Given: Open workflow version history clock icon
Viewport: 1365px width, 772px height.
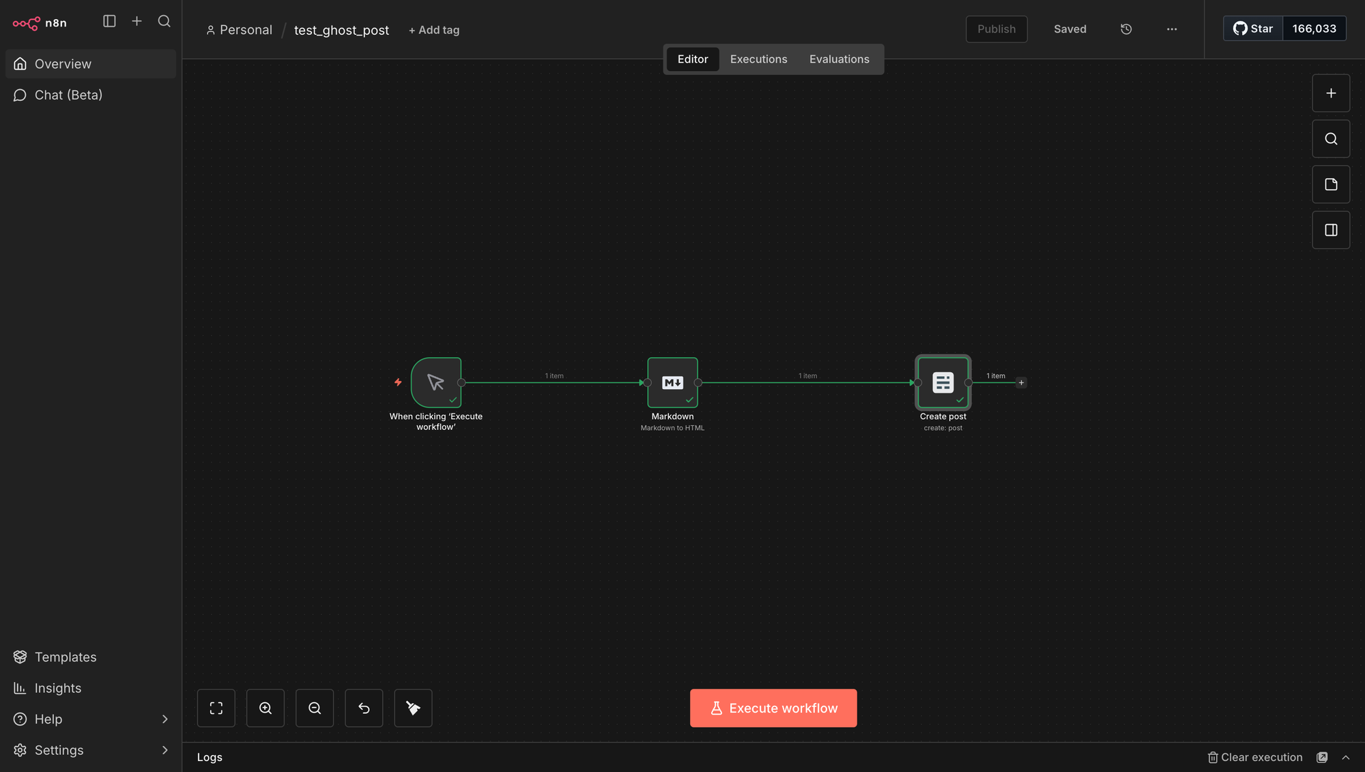Looking at the screenshot, I should pos(1126,29).
